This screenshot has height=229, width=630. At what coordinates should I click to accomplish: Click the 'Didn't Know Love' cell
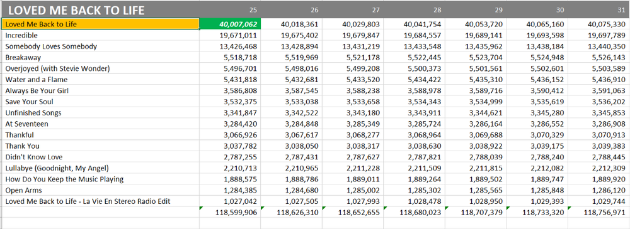[100, 157]
